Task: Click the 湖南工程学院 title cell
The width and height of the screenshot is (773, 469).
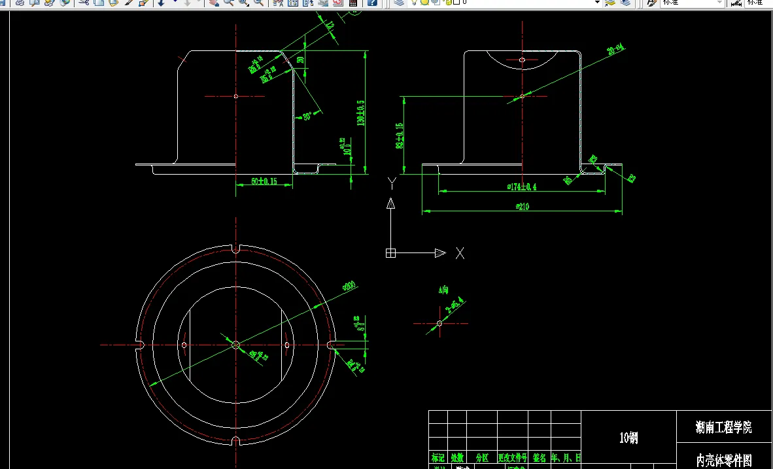Action: (x=724, y=427)
